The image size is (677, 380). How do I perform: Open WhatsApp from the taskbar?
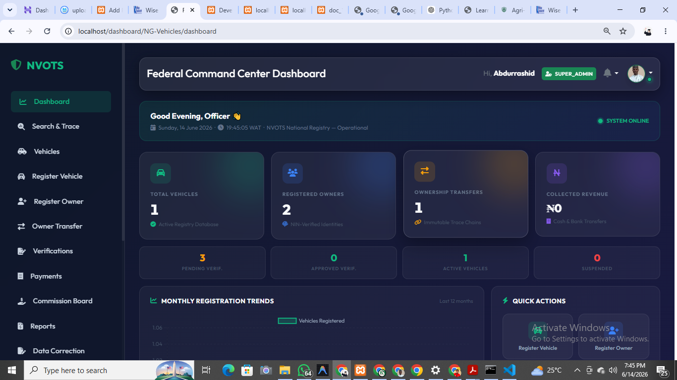[304, 370]
